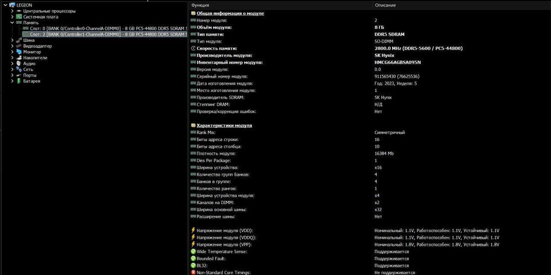Image resolution: width=551 pixels, height=275 pixels.
Task: Expand the Системная плата node
Action: click(x=12, y=17)
